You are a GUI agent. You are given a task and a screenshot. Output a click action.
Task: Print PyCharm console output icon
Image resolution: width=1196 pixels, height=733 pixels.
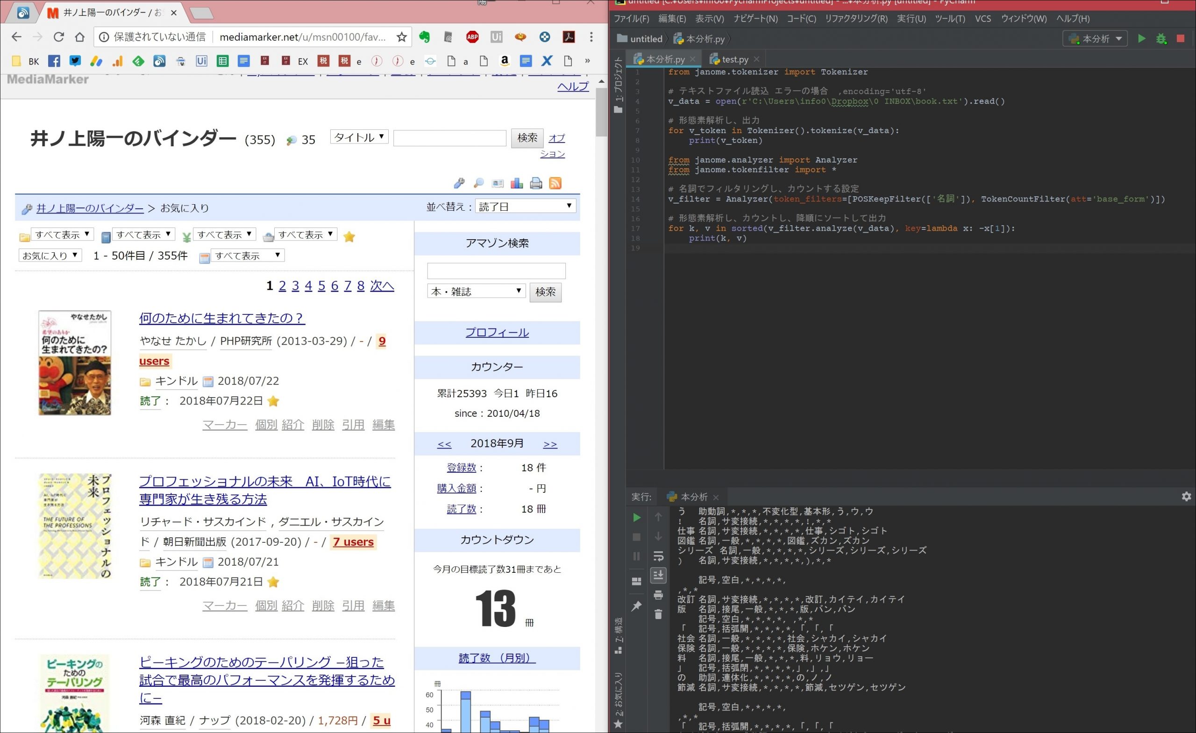pos(658,595)
